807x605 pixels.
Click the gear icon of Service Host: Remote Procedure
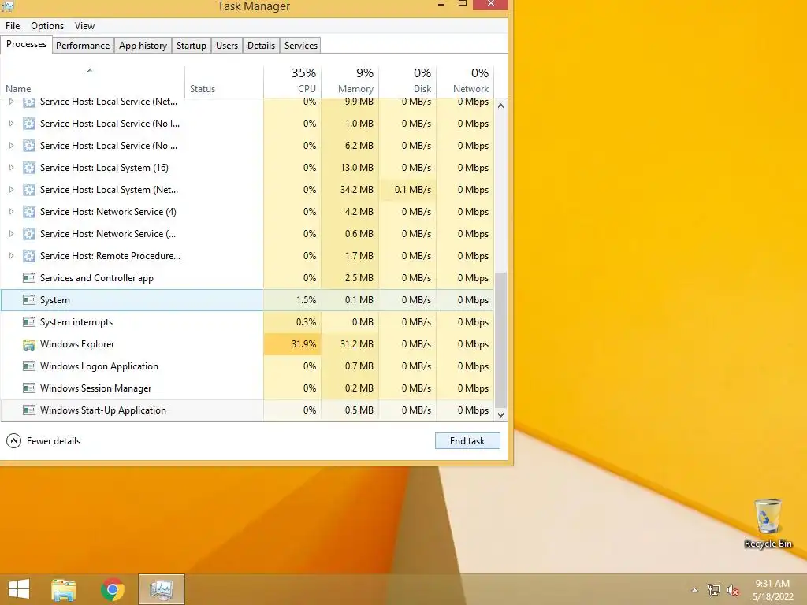point(29,256)
